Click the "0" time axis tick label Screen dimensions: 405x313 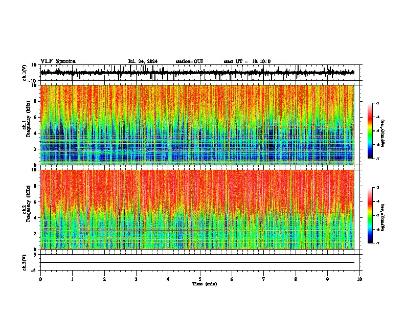coord(40,279)
